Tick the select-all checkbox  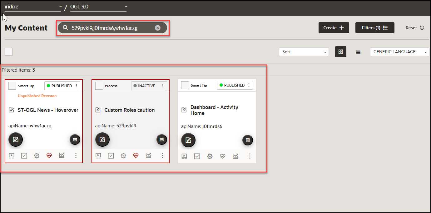9,52
